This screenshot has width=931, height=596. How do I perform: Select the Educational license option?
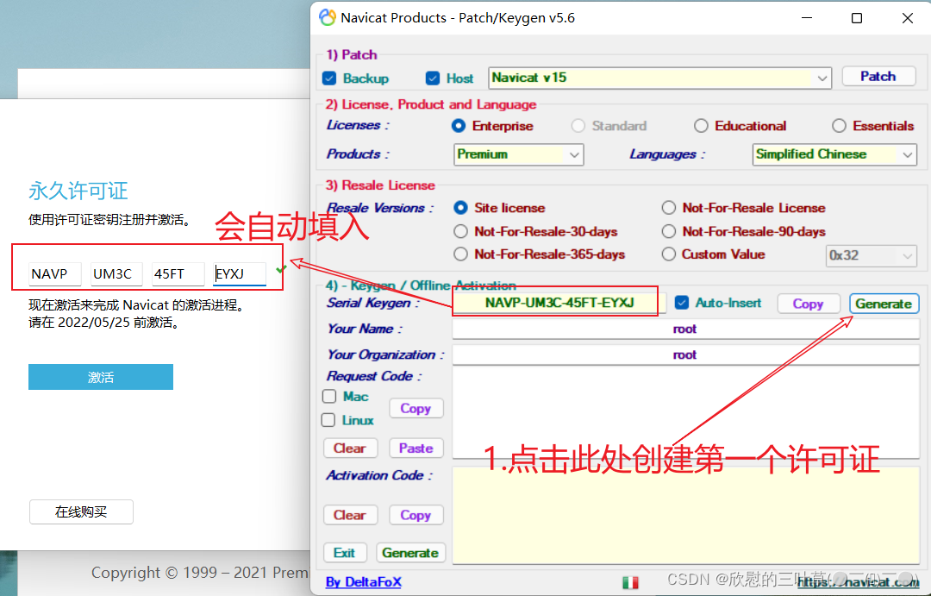pyautogui.click(x=701, y=126)
